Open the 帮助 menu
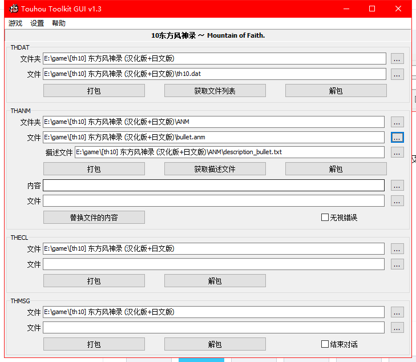The height and width of the screenshot is (362, 416). (x=59, y=23)
